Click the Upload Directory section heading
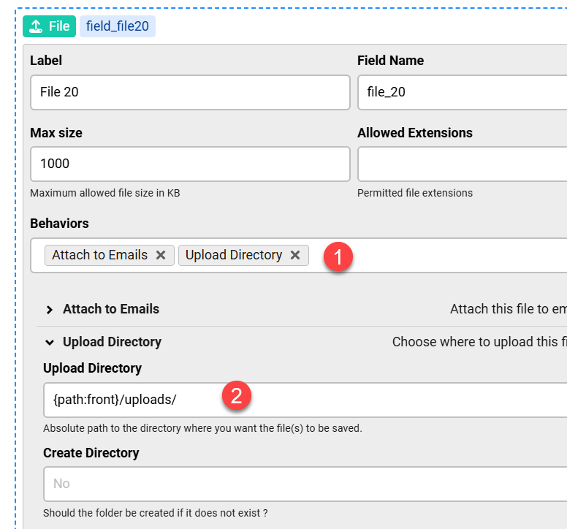This screenshot has height=529, width=567. [x=112, y=342]
